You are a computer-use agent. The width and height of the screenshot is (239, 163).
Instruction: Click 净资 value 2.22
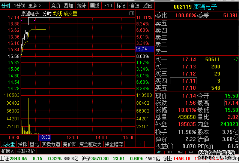191,139
